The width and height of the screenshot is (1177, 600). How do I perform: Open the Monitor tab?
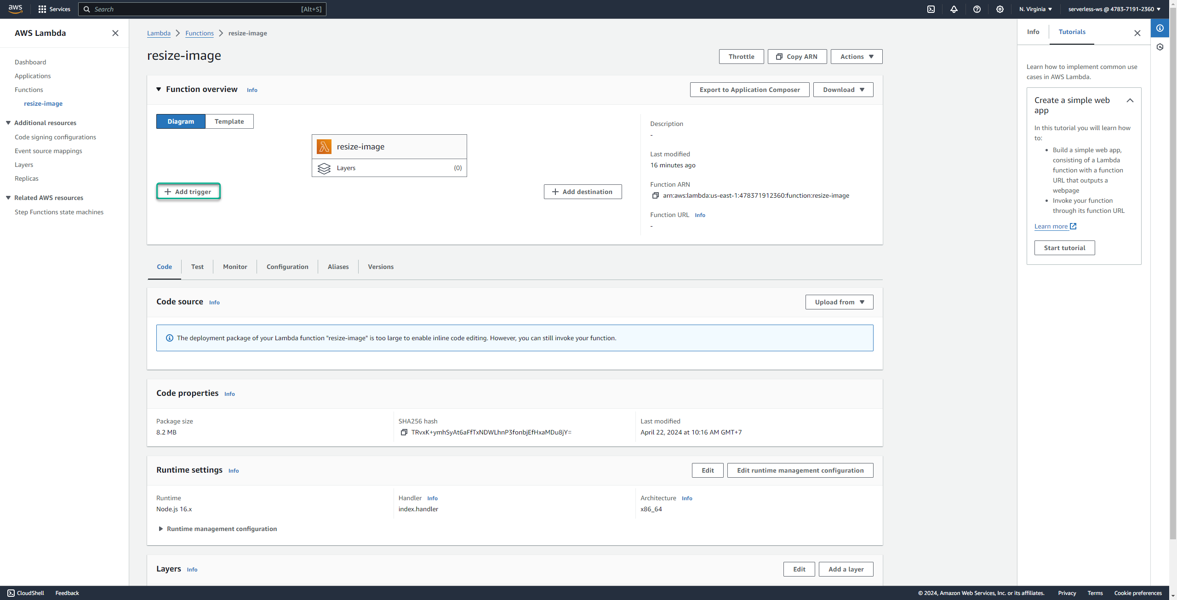[235, 267]
